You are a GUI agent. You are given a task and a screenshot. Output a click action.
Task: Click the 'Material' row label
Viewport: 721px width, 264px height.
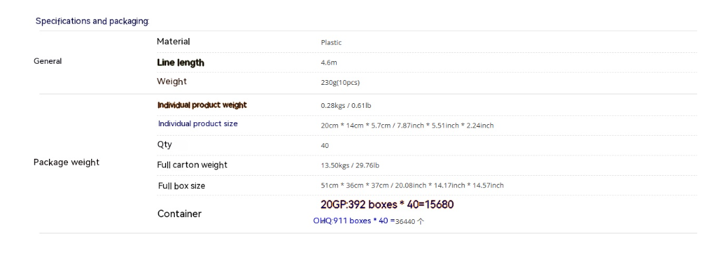coord(173,41)
